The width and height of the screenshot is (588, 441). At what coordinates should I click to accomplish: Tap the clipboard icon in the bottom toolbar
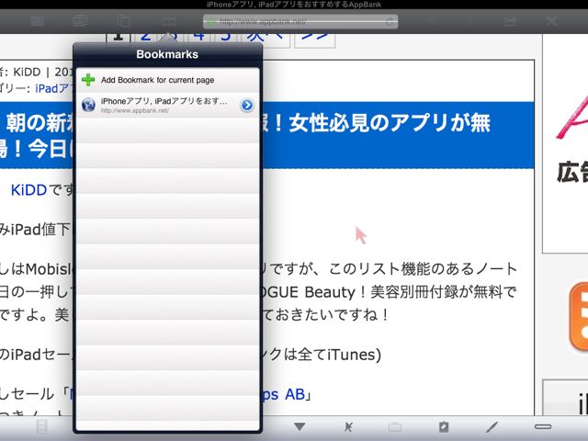(x=444, y=426)
